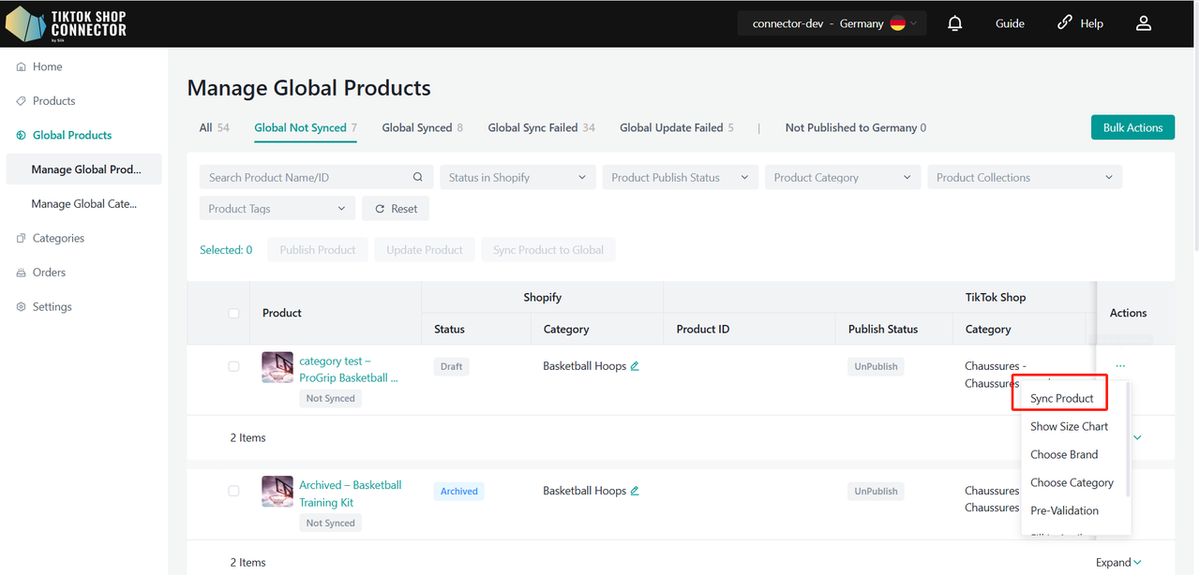
Task: Open three-dot actions menu for first product
Action: [x=1120, y=366]
